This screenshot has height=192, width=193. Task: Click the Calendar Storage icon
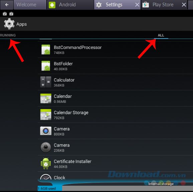46,114
